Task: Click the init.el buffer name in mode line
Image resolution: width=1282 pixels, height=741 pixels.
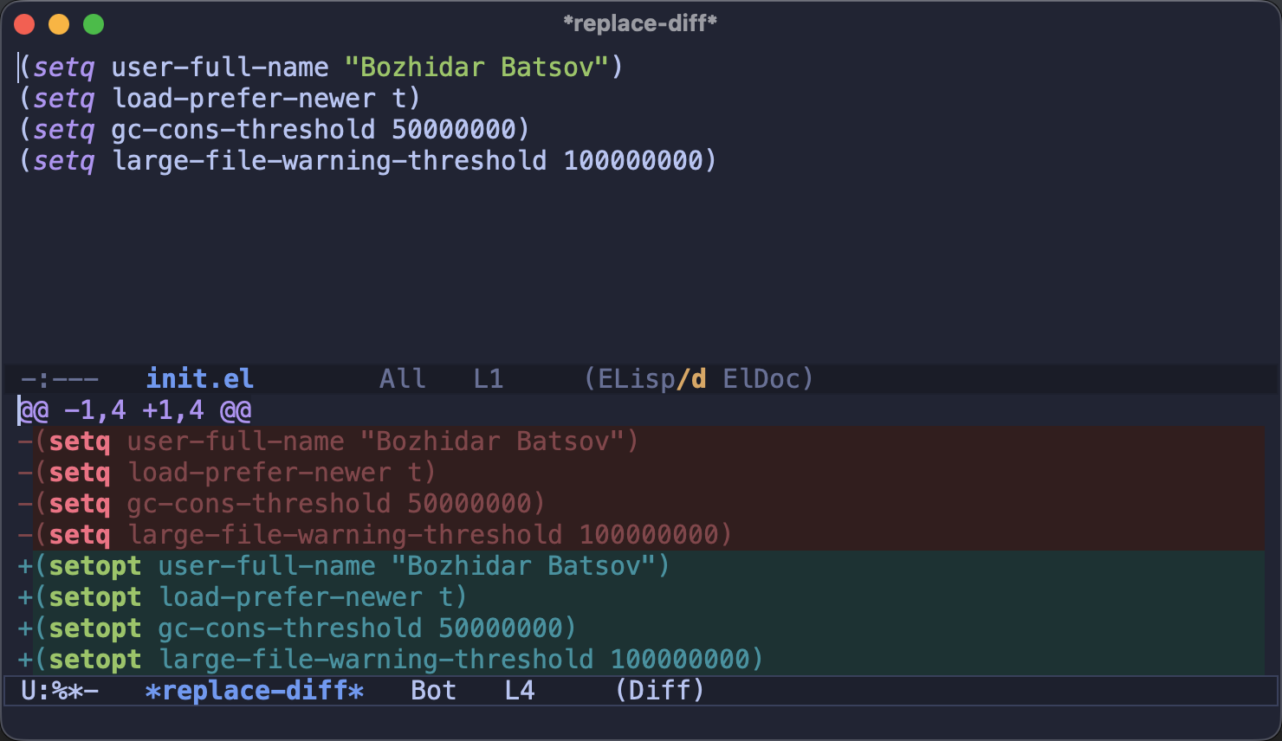Action: click(x=199, y=378)
